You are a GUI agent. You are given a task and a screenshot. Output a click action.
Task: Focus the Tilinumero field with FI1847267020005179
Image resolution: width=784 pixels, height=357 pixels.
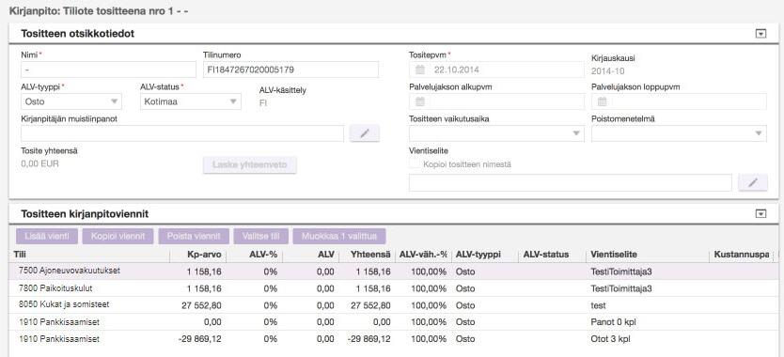point(291,70)
